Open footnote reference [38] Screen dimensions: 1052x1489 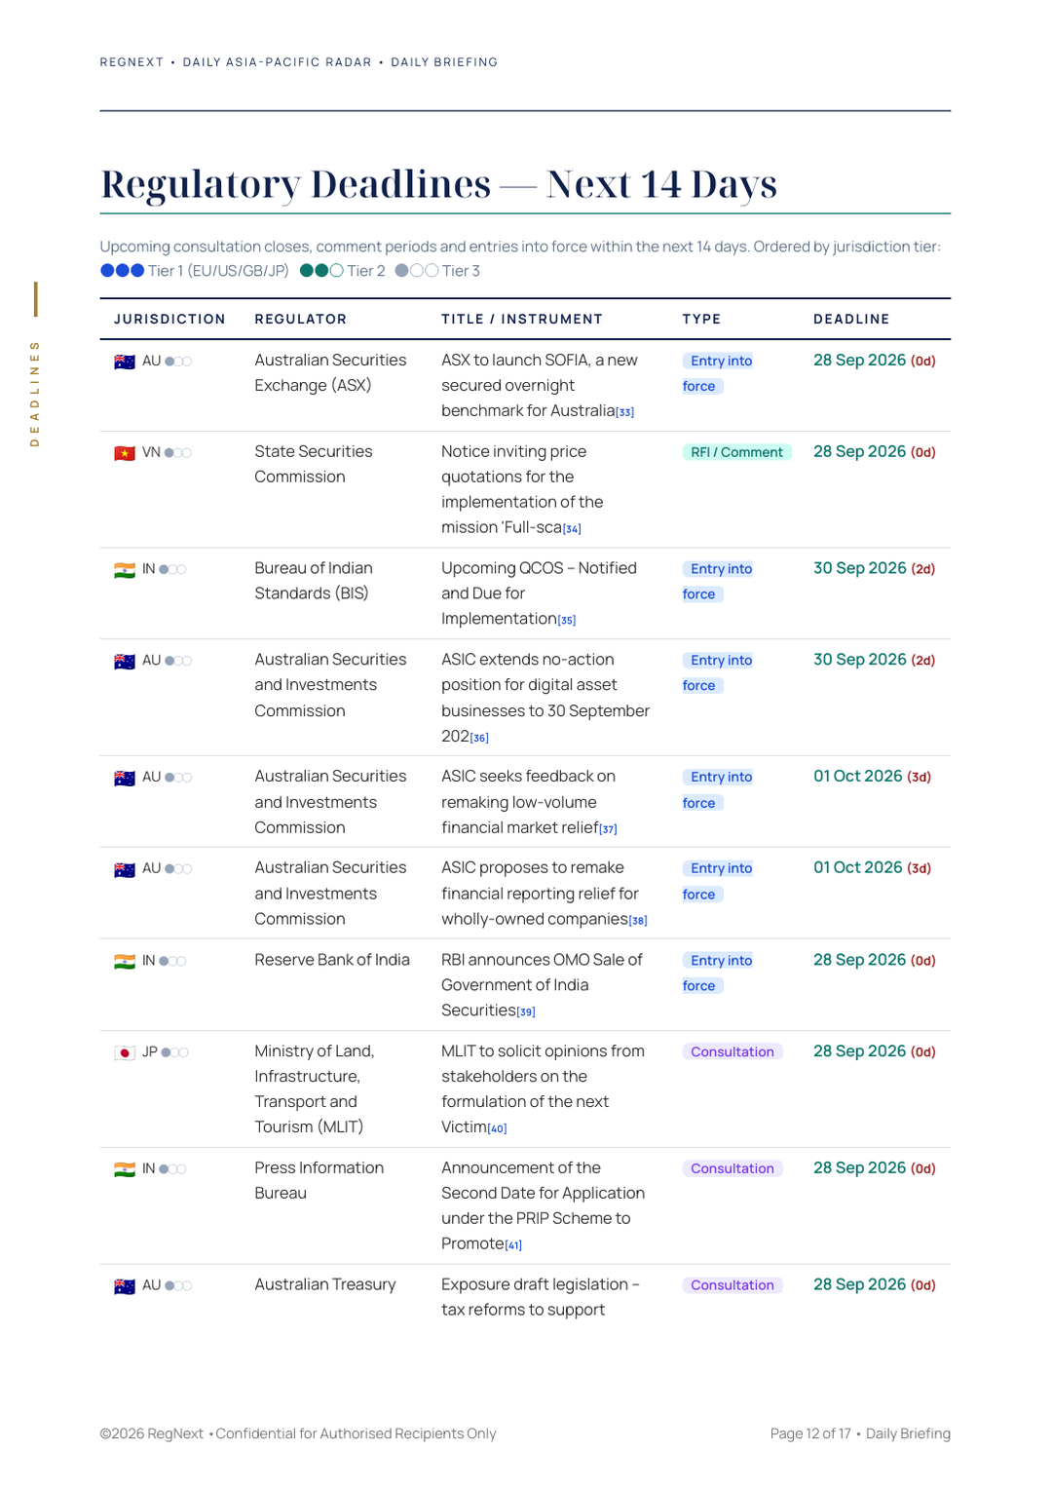pyautogui.click(x=638, y=921)
